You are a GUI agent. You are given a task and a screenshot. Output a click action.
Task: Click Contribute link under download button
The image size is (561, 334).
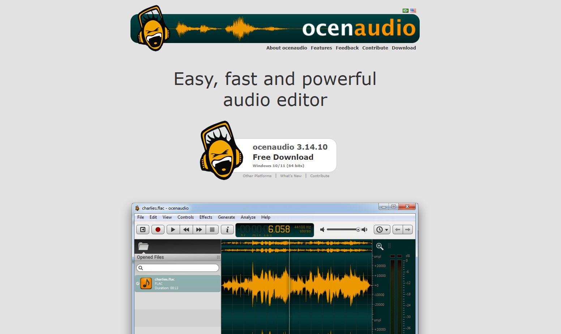320,176
